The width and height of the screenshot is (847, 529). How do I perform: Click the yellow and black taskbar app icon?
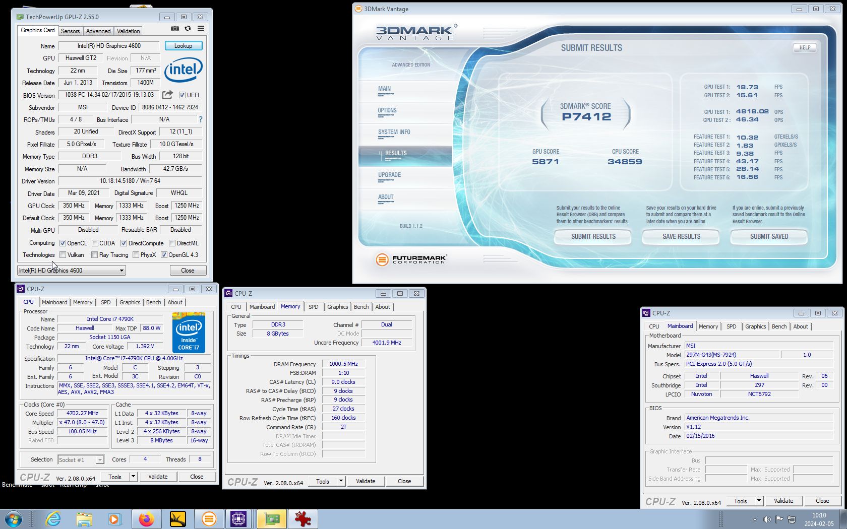177,519
